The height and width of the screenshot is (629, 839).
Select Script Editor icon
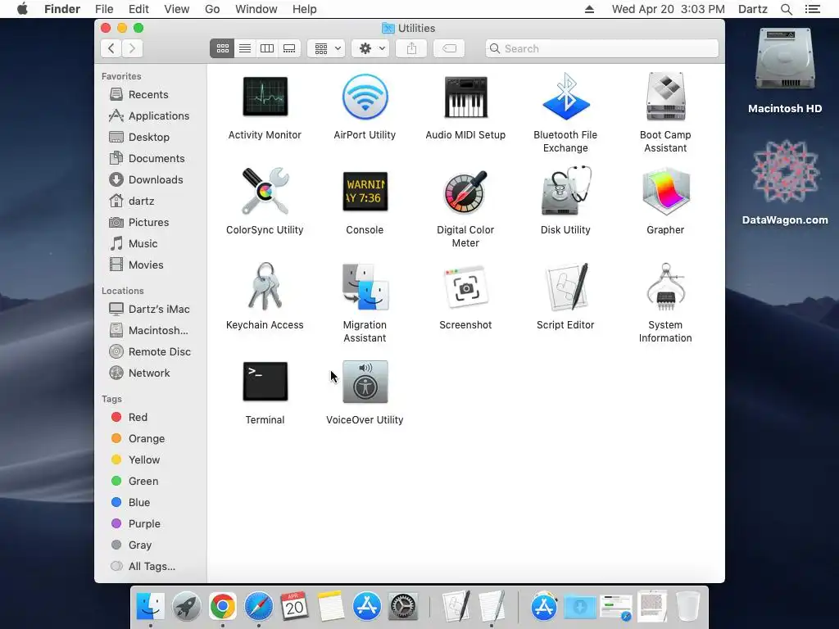(565, 286)
